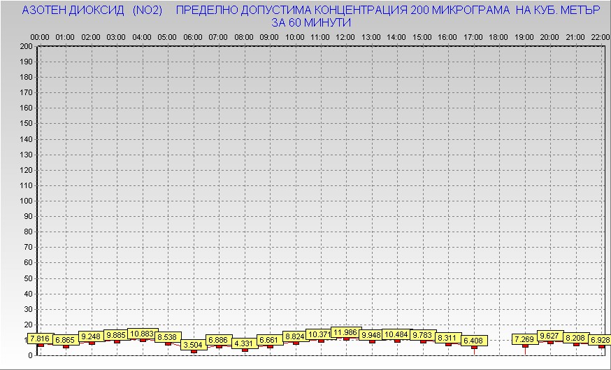Click the 11.986 peak value label

[345, 332]
